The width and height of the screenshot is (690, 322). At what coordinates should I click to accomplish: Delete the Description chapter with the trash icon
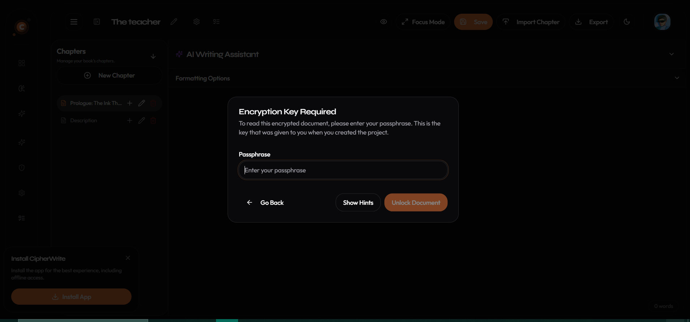[153, 120]
